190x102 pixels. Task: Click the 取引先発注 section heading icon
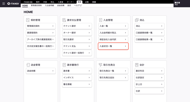click(x=100, y=65)
